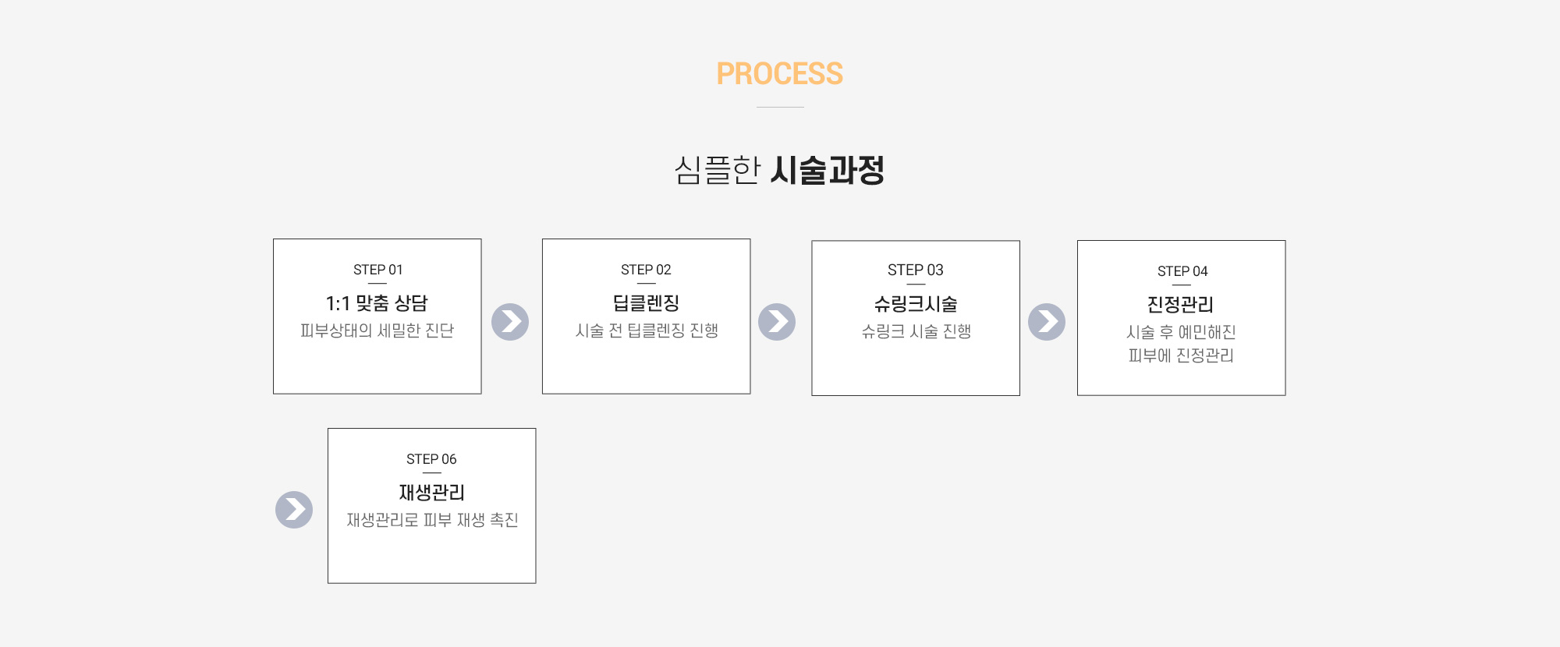This screenshot has width=1560, height=647.
Task: Select the STEP 04 진정관리 card
Action: pos(1182,318)
